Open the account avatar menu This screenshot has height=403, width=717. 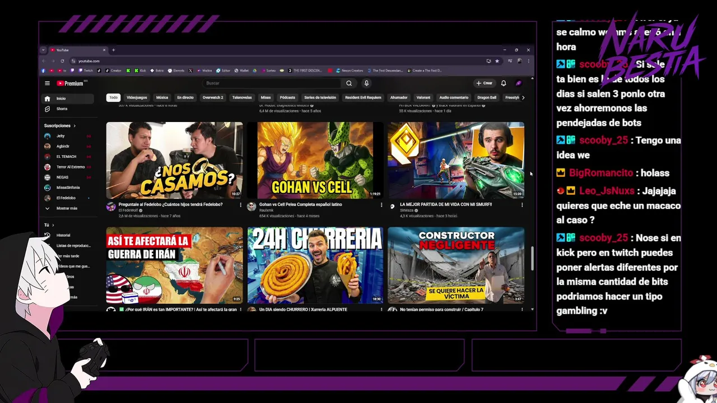519,83
